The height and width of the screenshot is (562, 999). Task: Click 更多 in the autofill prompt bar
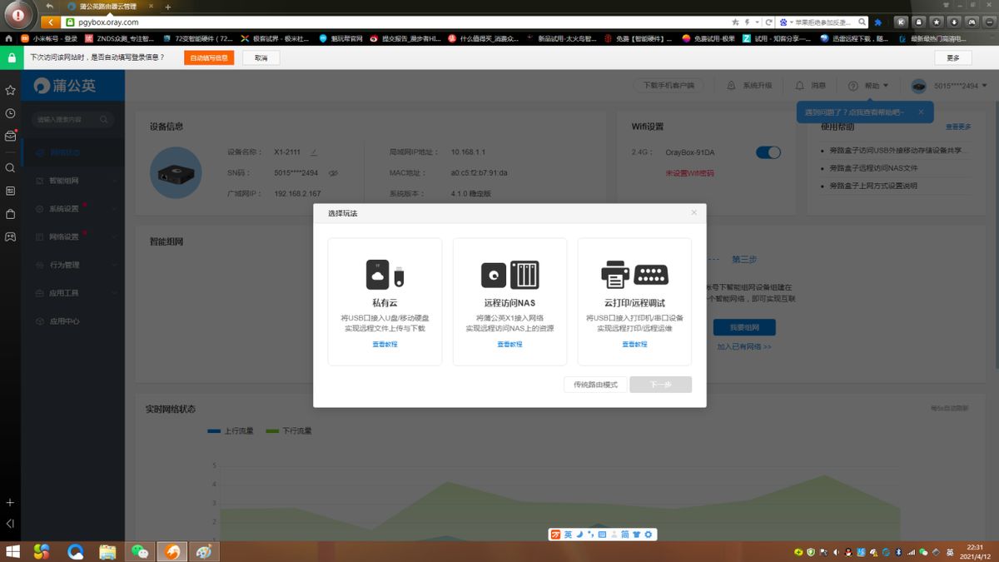click(x=953, y=57)
